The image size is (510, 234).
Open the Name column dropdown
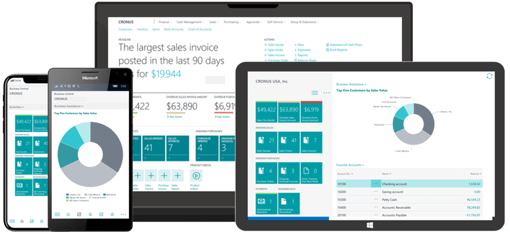(x=387, y=174)
